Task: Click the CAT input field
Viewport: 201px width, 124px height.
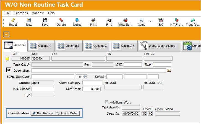Action: (133, 64)
